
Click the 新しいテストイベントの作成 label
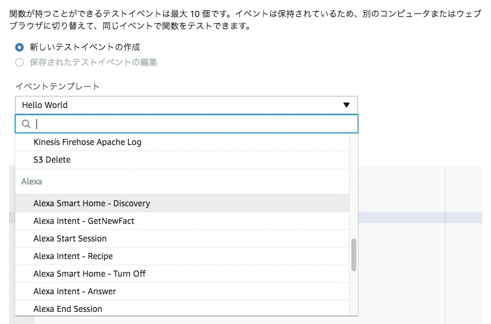pyautogui.click(x=84, y=47)
